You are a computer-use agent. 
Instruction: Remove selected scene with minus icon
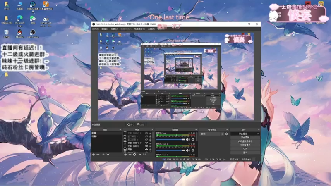98,155
